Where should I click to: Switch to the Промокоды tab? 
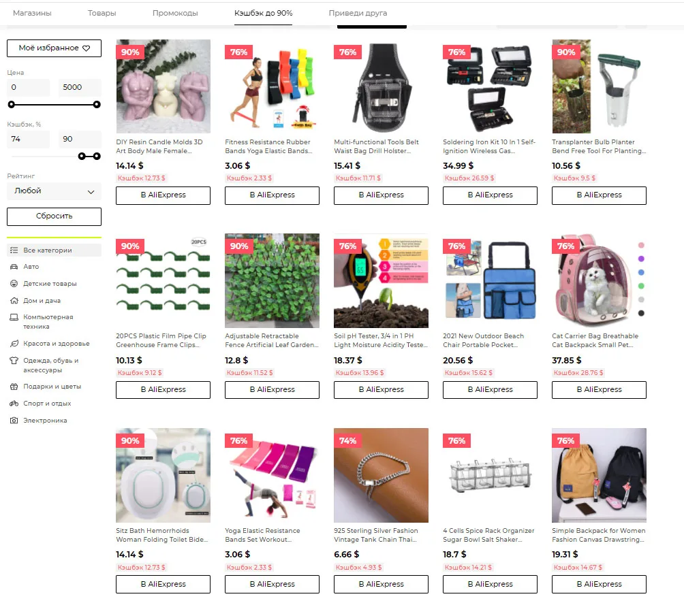pyautogui.click(x=175, y=13)
